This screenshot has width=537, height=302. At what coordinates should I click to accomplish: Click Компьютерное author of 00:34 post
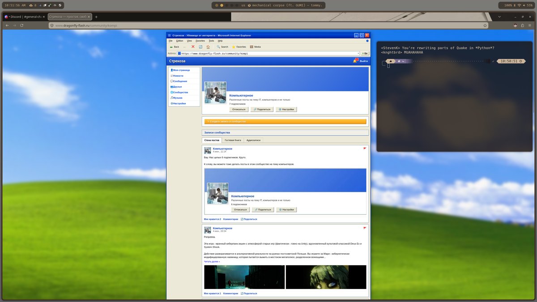click(x=222, y=228)
